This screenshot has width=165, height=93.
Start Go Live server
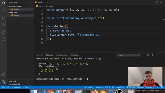pyautogui.click(x=131, y=87)
